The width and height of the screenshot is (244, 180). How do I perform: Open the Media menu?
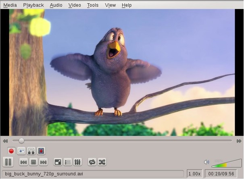click(10, 5)
